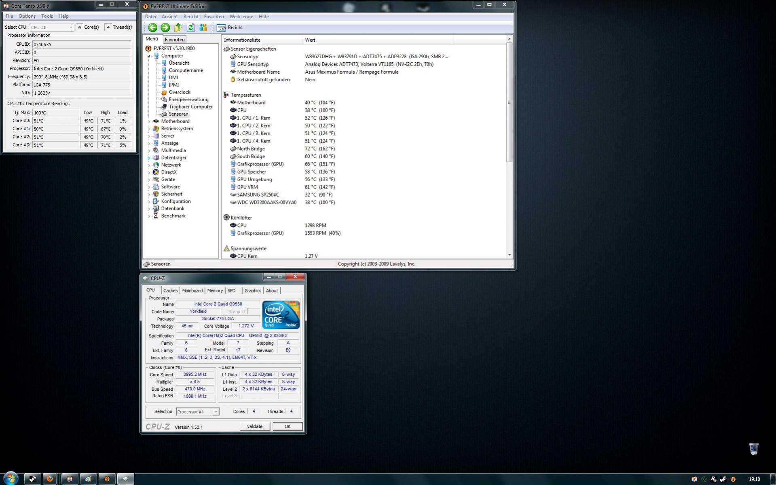776x485 pixels.
Task: Click the paint palette taskbar button
Action: (x=88, y=479)
